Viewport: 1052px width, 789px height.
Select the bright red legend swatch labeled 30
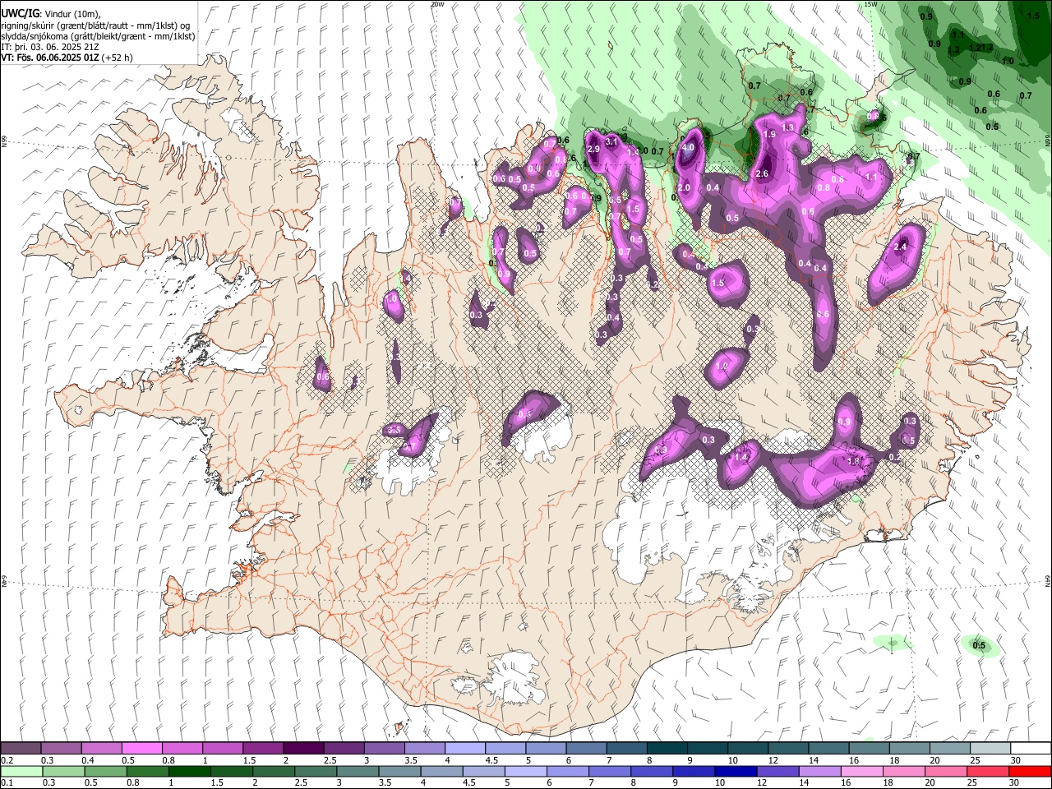coord(1030,771)
